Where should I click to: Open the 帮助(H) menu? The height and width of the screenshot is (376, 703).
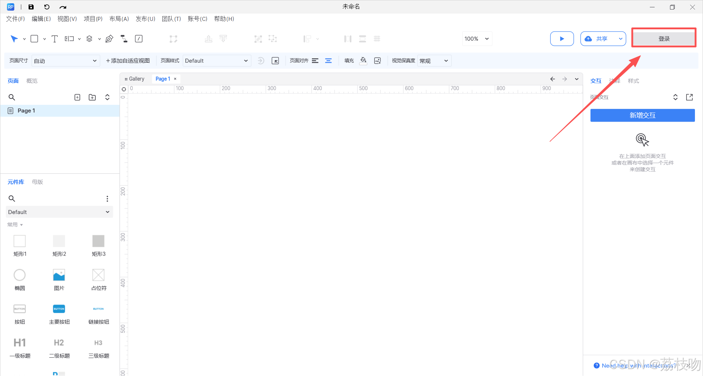tap(224, 19)
